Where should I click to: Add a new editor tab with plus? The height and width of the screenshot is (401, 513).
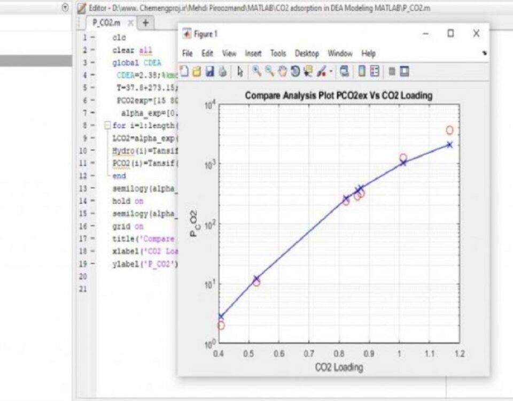145,23
